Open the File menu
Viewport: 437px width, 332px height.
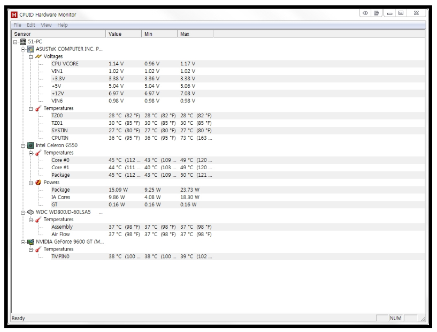point(17,25)
